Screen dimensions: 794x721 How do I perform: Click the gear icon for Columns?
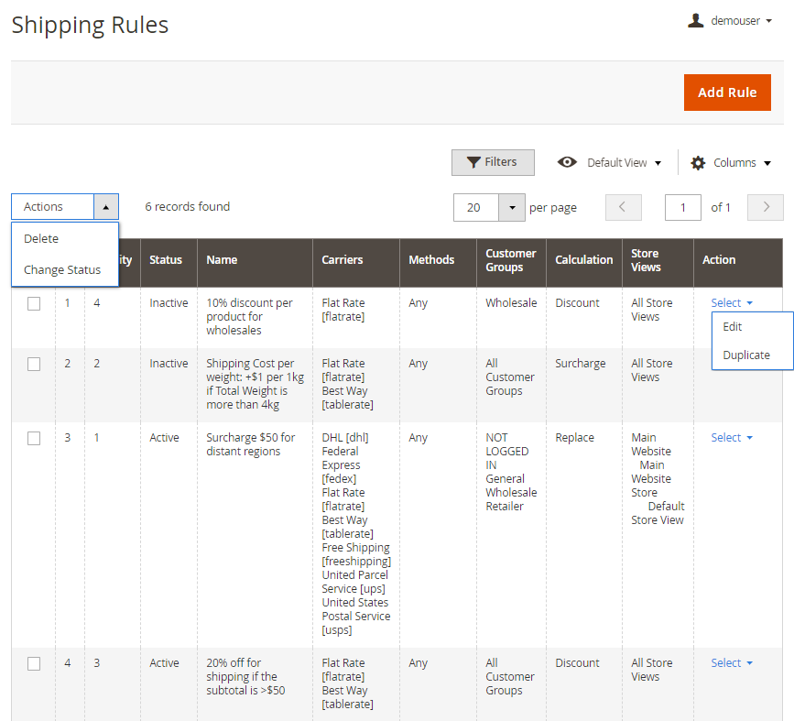[698, 163]
